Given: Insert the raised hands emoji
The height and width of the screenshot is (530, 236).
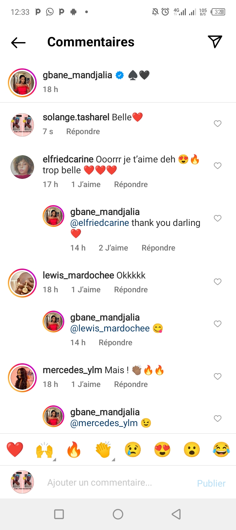Looking at the screenshot, I should pos(44,449).
